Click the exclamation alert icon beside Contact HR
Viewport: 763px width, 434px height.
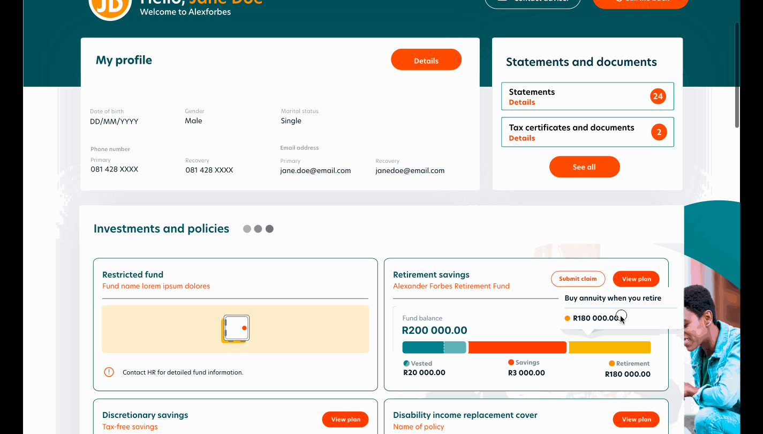pos(109,372)
